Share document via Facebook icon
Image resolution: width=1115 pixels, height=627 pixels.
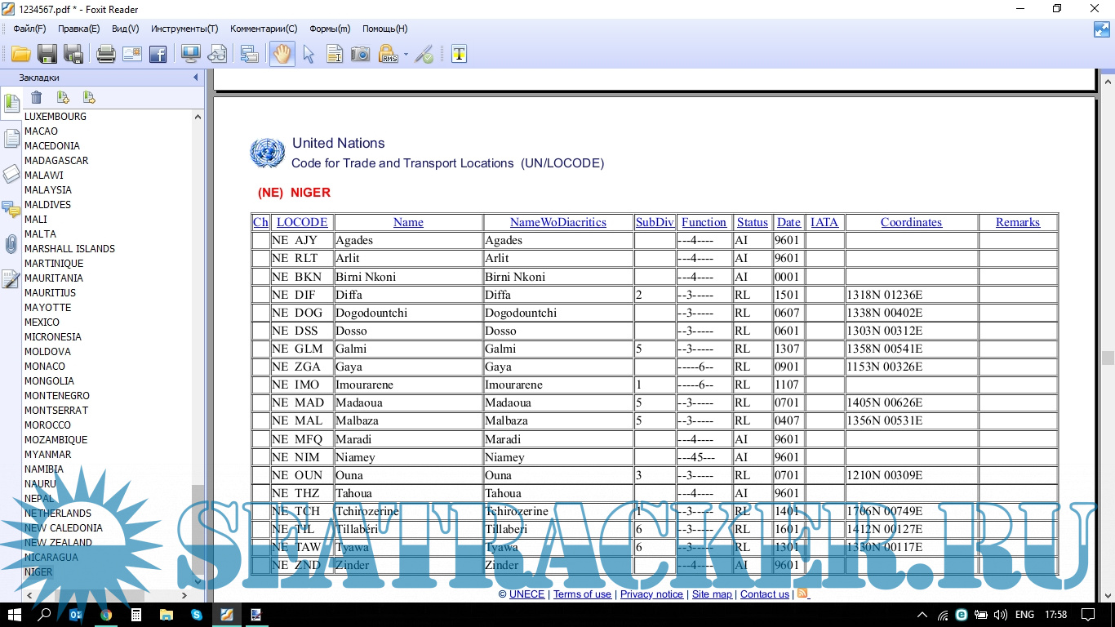(x=158, y=55)
